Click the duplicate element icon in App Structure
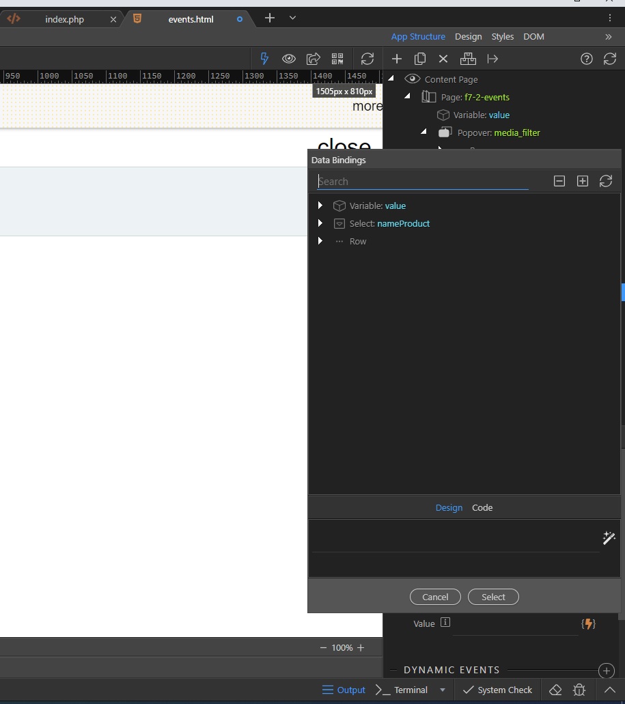 [420, 59]
